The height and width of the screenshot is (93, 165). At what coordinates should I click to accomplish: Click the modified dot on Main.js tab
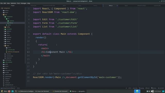pyautogui.click(x=117, y=6)
